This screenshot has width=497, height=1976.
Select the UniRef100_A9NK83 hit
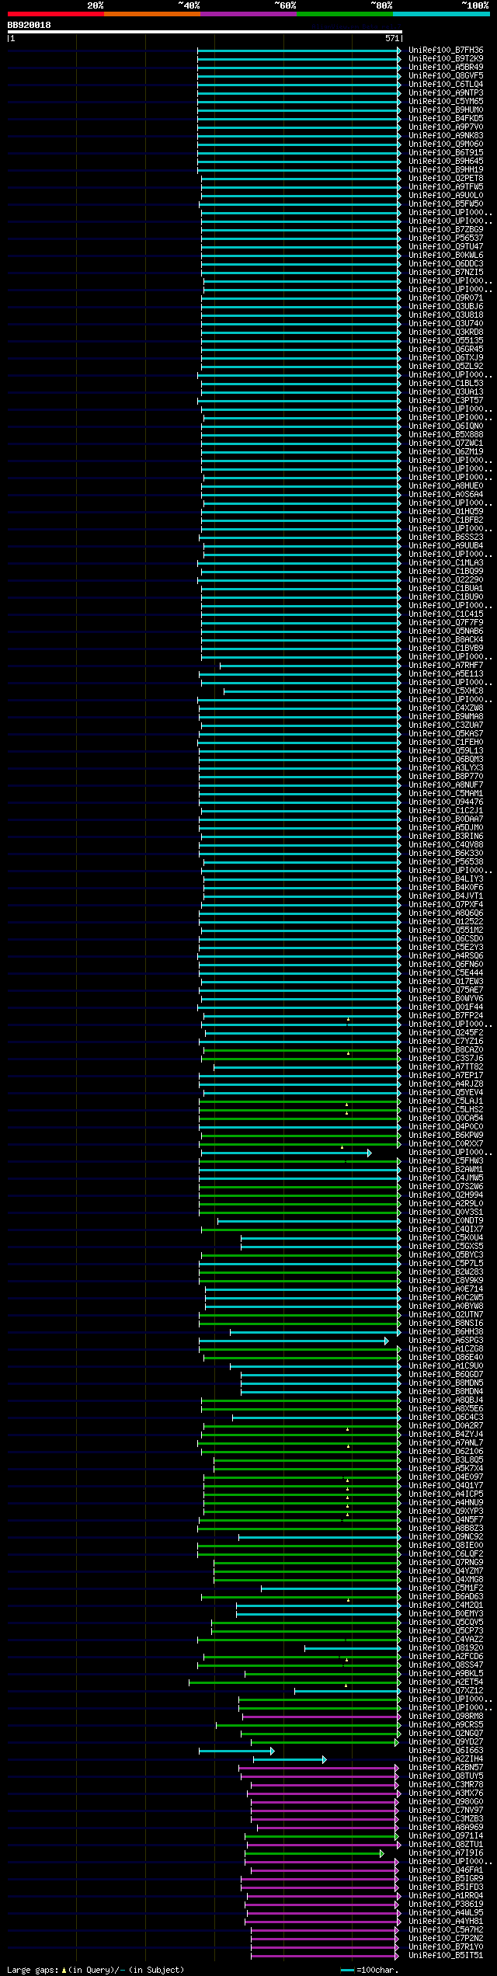tap(446, 135)
